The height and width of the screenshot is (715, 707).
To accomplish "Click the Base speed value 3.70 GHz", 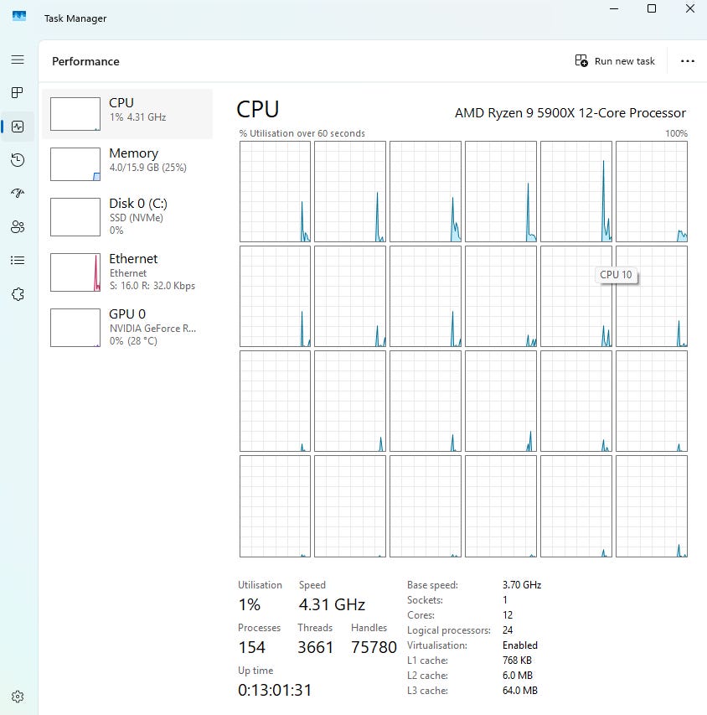I will [x=522, y=584].
